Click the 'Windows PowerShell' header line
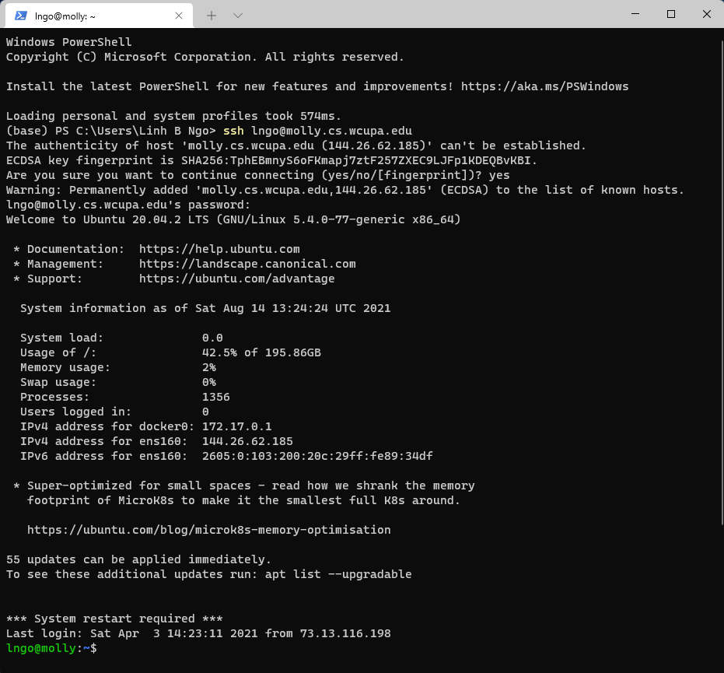 point(68,42)
